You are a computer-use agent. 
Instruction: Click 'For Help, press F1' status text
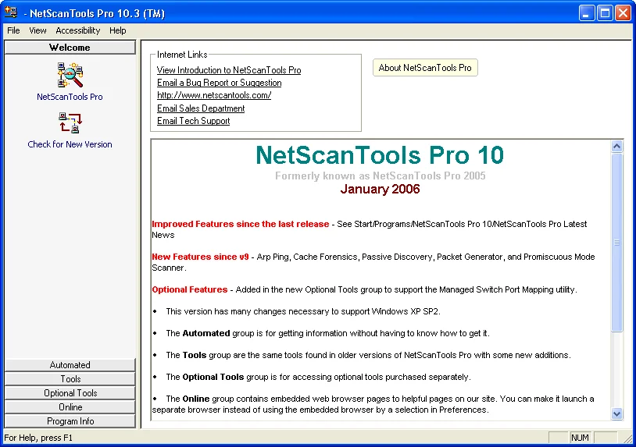[38, 438]
